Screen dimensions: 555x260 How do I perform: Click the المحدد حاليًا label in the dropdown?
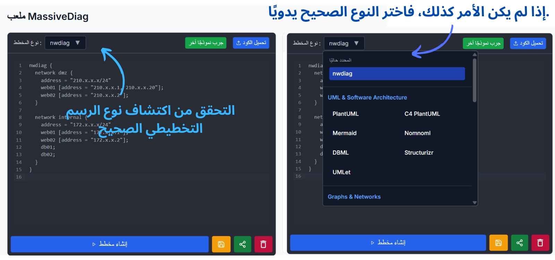point(340,60)
